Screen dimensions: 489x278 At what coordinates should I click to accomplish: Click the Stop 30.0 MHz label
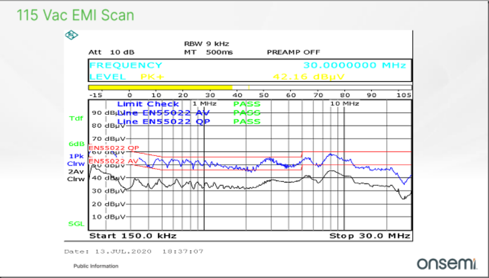pos(369,236)
